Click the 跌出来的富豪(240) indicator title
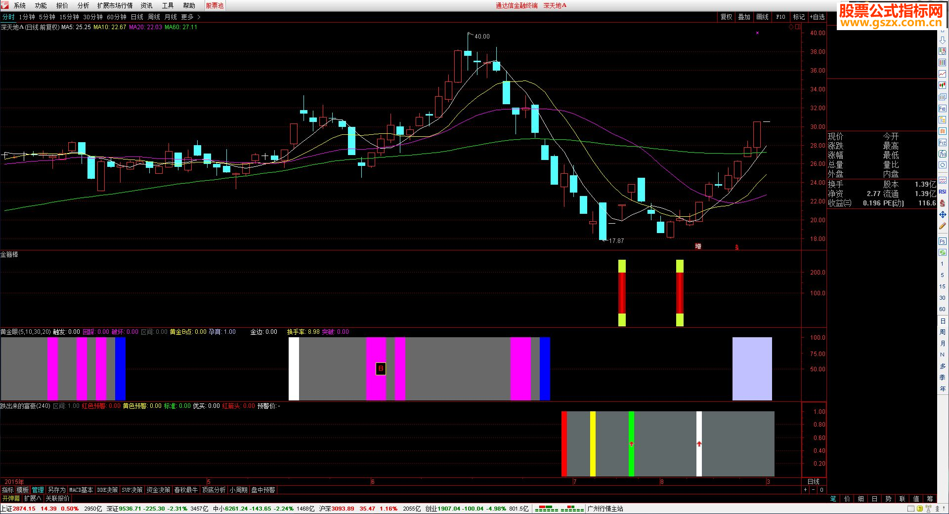Screen dimensions: 949x514 click(25, 406)
